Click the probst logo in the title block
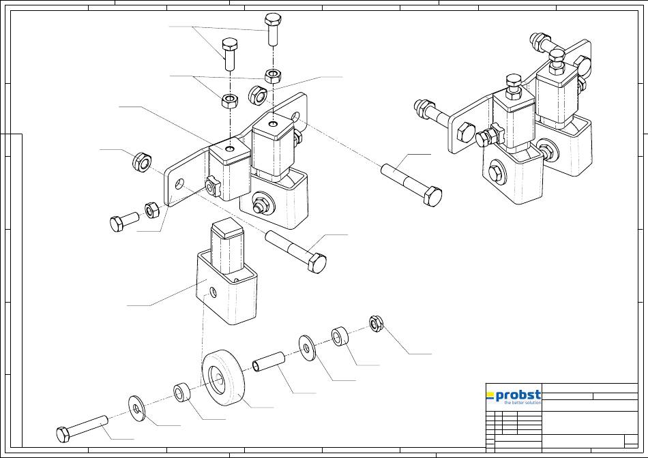This screenshot has width=648, height=458. point(513,397)
